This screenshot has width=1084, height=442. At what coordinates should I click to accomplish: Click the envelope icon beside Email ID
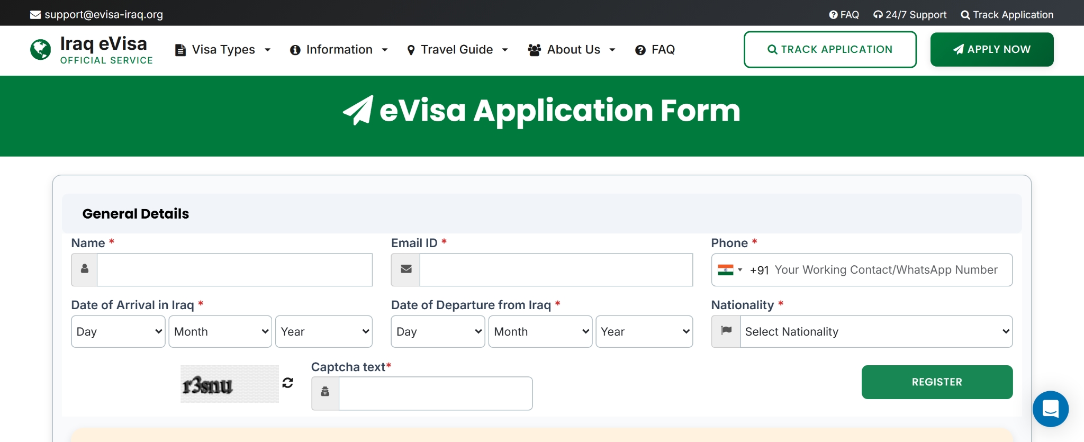click(406, 269)
